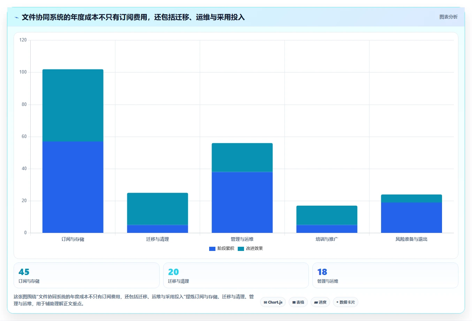Screen dimensions: 472x321
Task: Click the 管理与运维 x-axis label
Action: (242, 239)
